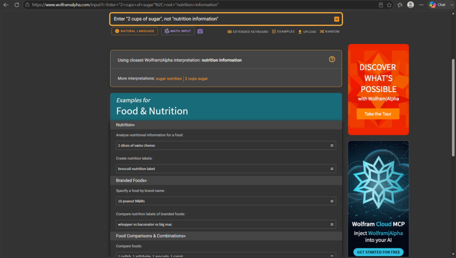
Task: Choose the 'sugar nutrition' interpretation
Action: coord(169,78)
